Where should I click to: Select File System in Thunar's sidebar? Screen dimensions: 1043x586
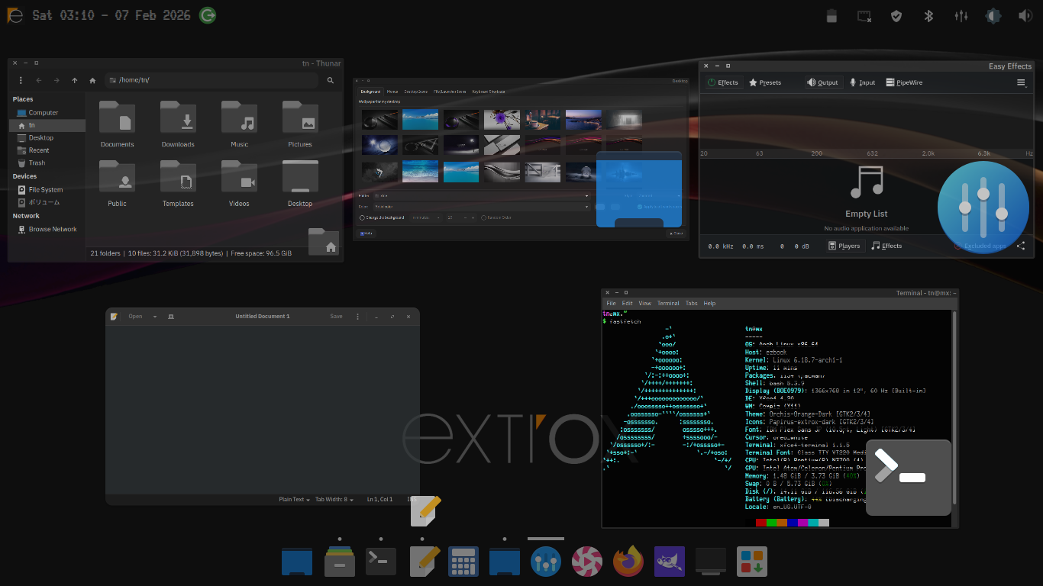[46, 189]
